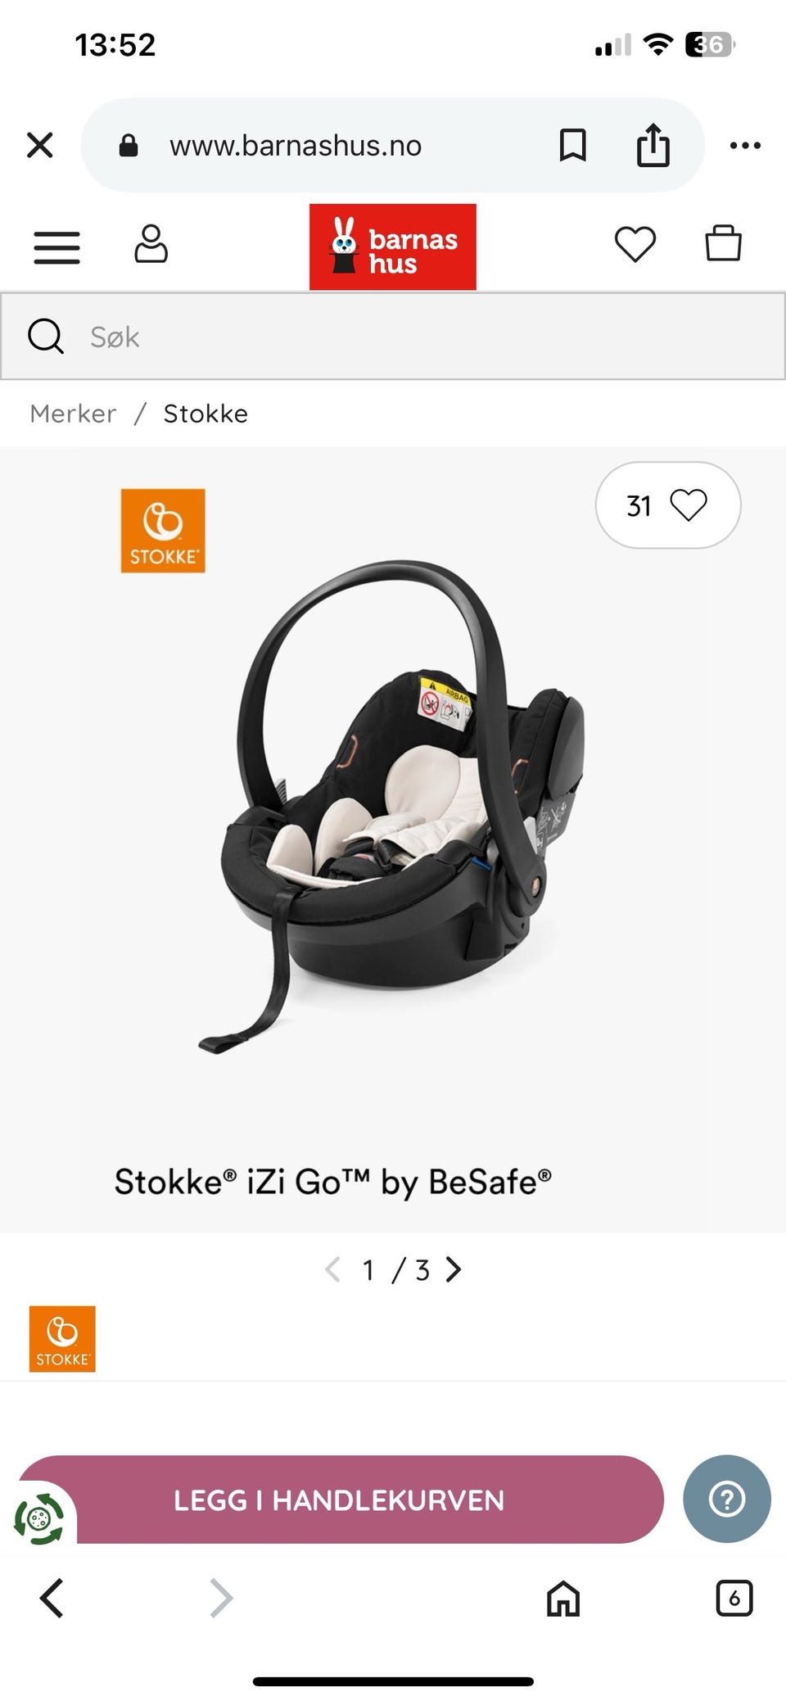This screenshot has height=1701, width=786.
Task: Open the hamburger navigation menu
Action: [x=56, y=247]
